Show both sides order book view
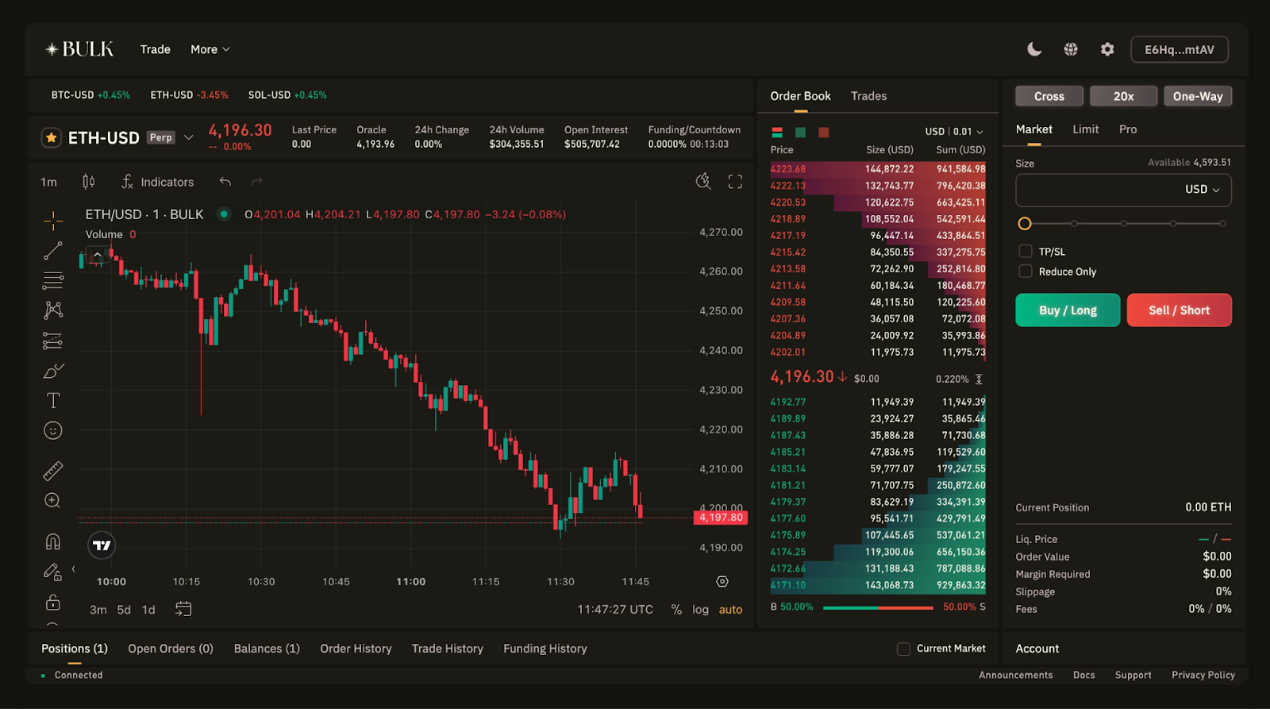This screenshot has width=1270, height=709. [x=777, y=133]
